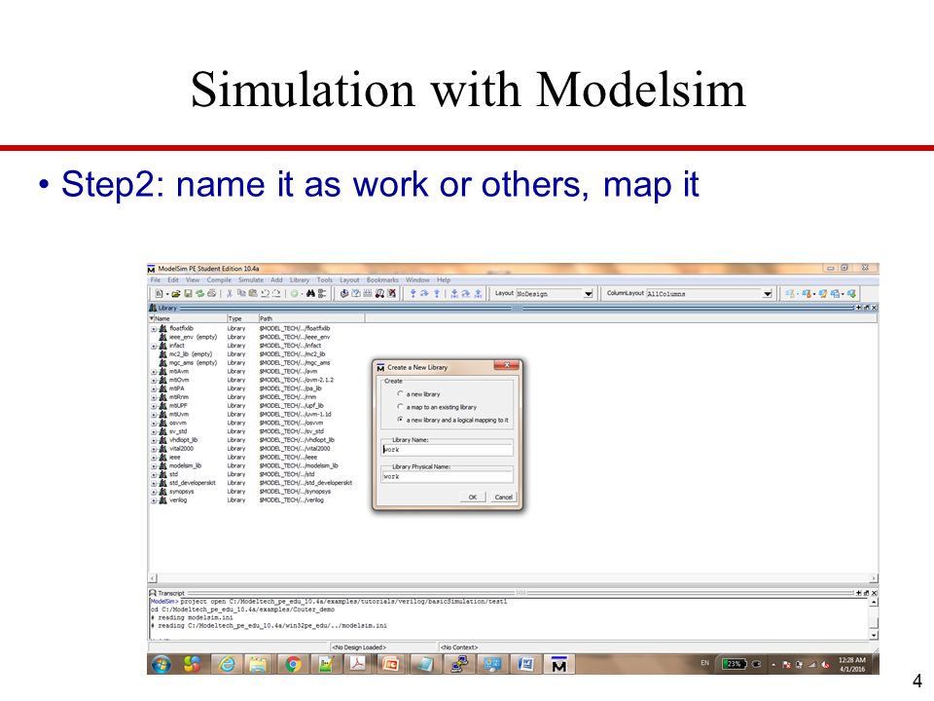The height and width of the screenshot is (701, 934).
Task: Open the file explorer taskbar icon
Action: [x=258, y=663]
